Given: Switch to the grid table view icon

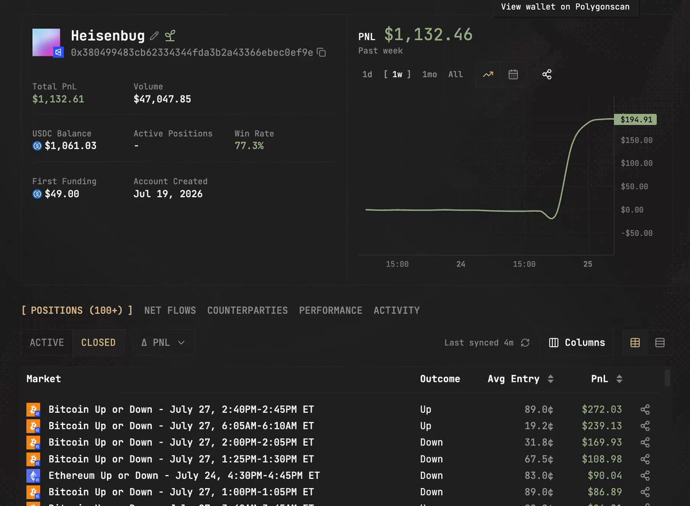Looking at the screenshot, I should point(635,343).
